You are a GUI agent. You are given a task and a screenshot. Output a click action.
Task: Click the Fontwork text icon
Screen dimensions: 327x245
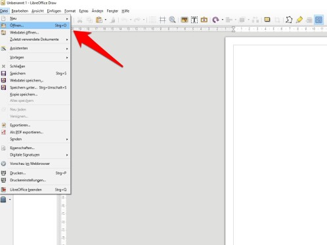[x=204, y=20]
